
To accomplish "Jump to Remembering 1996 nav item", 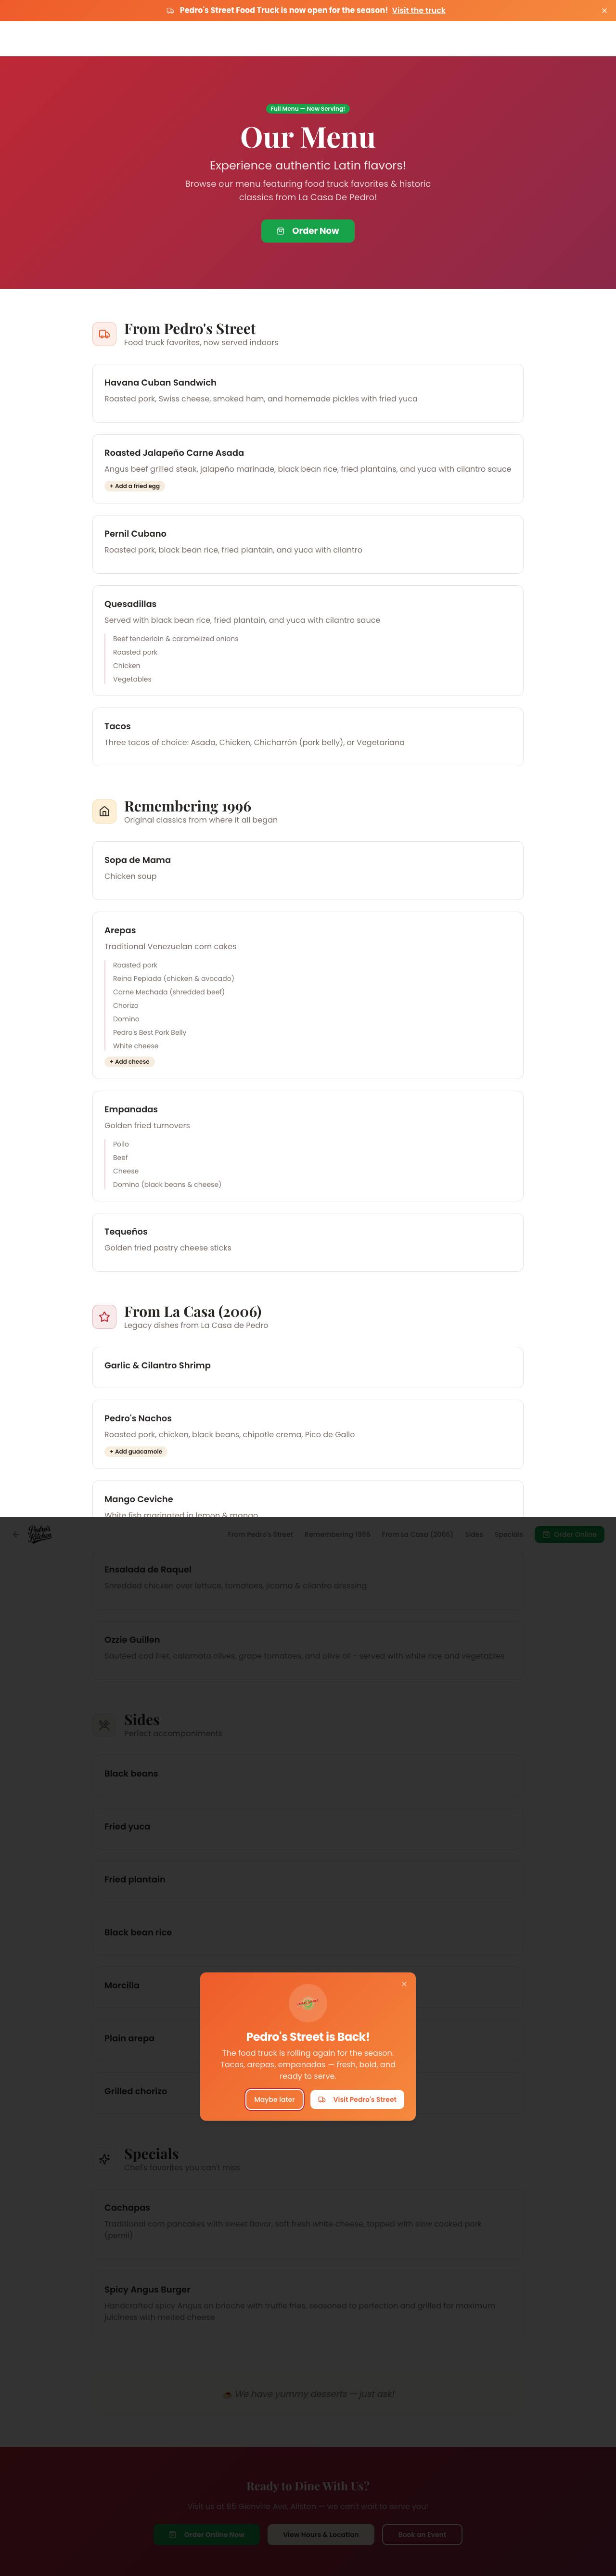I will pos(337,1534).
